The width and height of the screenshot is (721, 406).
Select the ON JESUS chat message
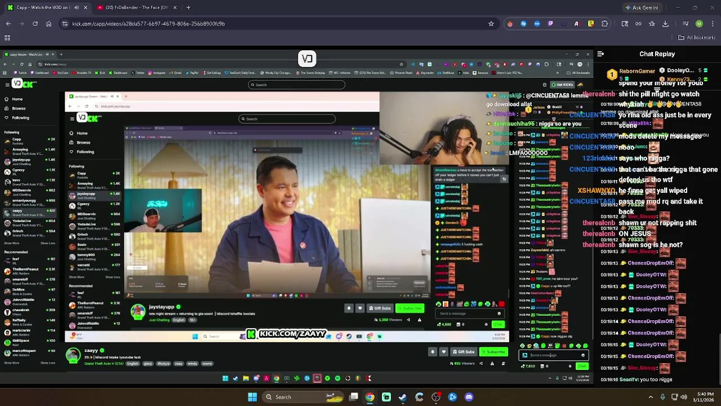point(635,234)
